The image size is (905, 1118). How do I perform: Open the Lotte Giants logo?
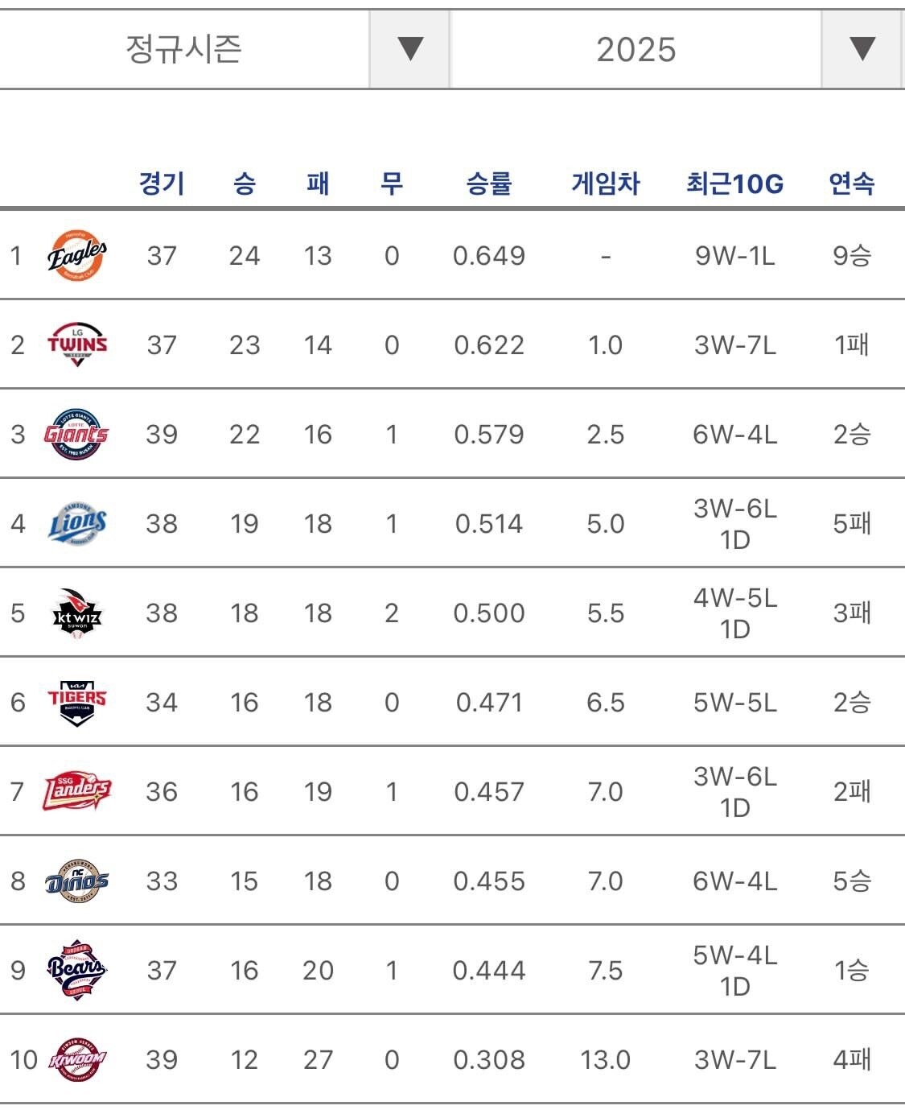76,434
